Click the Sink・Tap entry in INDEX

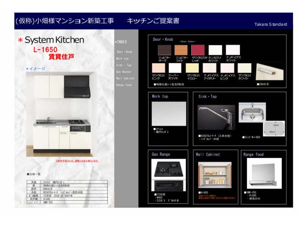coord(124,65)
